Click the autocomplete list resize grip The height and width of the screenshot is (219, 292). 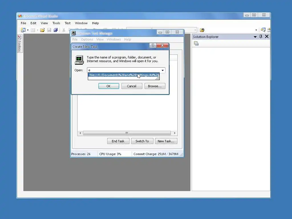pos(157,78)
